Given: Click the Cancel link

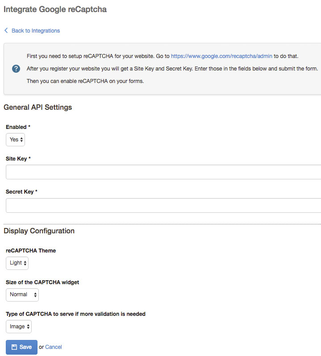Looking at the screenshot, I should click(x=54, y=347).
